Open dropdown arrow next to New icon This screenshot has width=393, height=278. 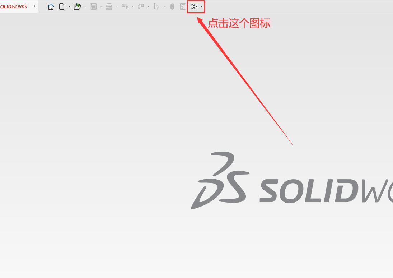click(x=69, y=6)
